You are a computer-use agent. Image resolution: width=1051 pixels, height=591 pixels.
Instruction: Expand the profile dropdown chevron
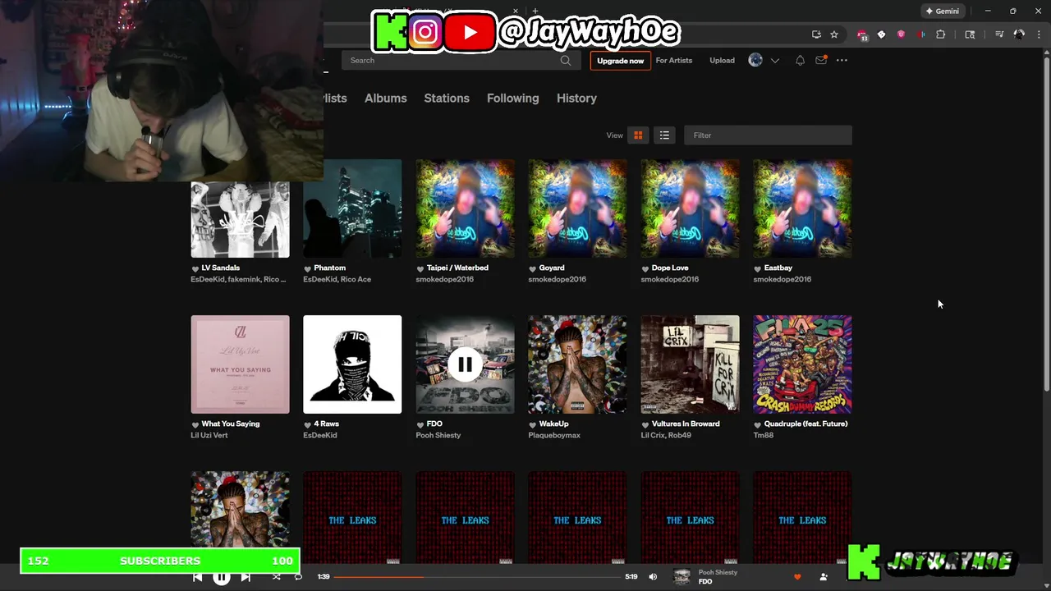[774, 61]
